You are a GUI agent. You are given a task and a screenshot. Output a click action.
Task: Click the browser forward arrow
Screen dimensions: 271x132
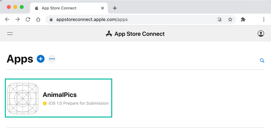click(x=17, y=19)
